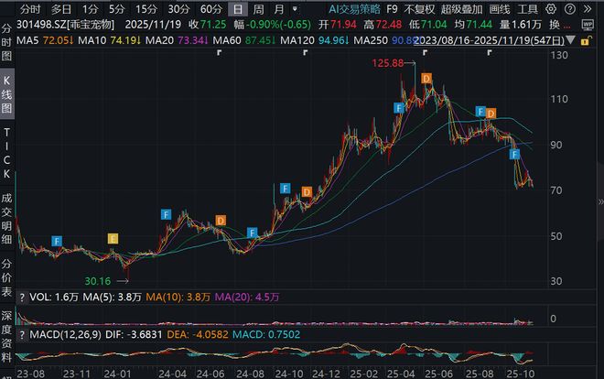This screenshot has height=379, width=604.
Task: Select the 周 weekly period tab
Action: pos(258,9)
